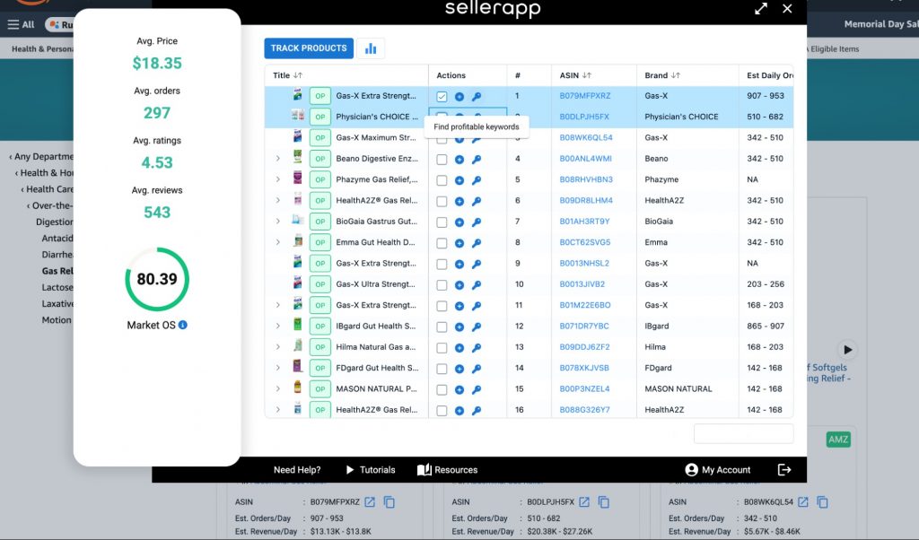Screen dimensions: 919x540
Task: Open B079MFPXRZ external link on Amazon page
Action: pos(370,502)
